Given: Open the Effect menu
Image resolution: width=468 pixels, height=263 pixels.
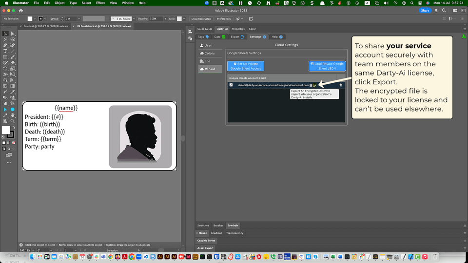Looking at the screenshot, I should 100,3.
